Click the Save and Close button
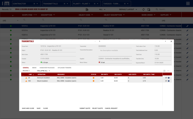Viewport: 193px width, 119px height. pyautogui.click(x=28, y=108)
